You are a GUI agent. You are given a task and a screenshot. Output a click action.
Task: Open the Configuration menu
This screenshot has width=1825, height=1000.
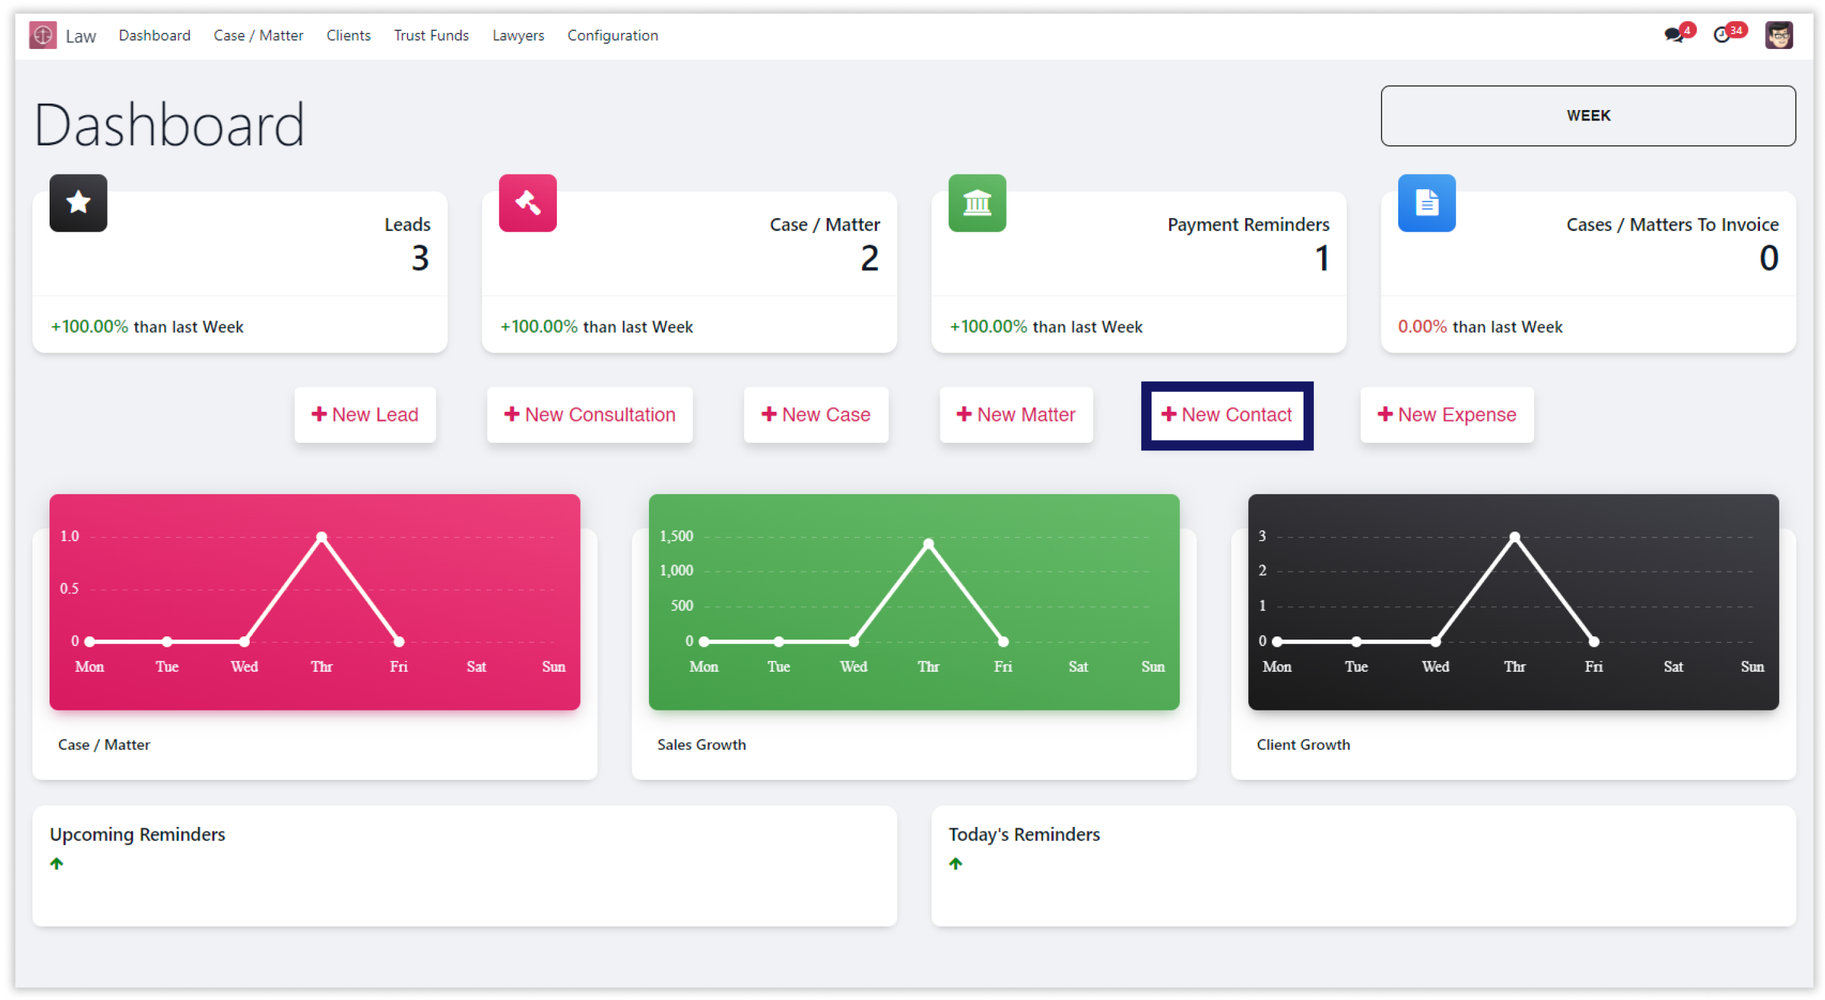[x=612, y=35]
